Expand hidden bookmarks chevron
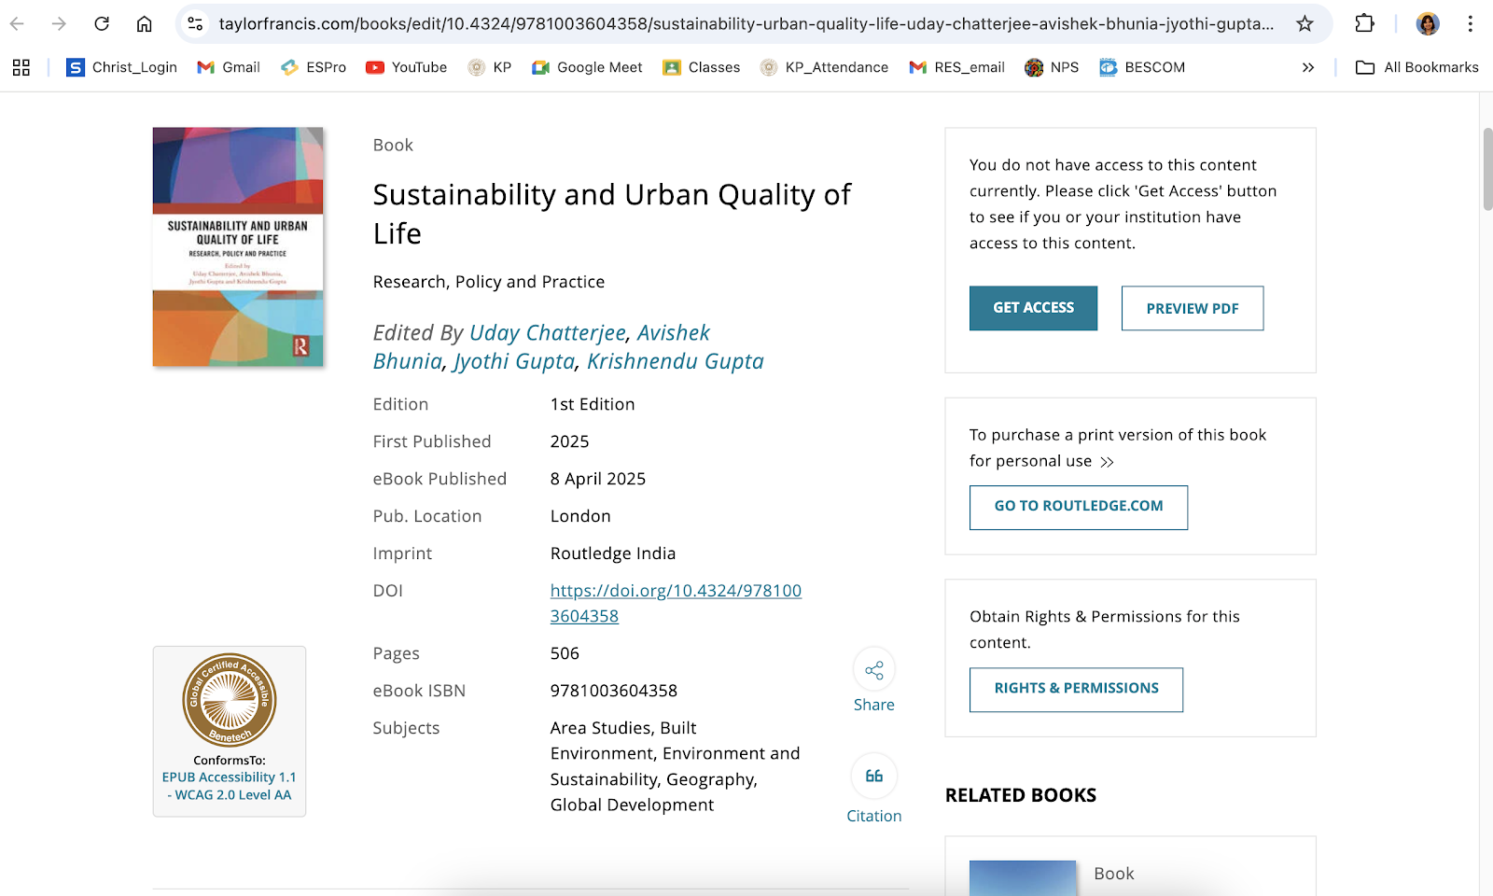The image size is (1493, 896). 1308,67
